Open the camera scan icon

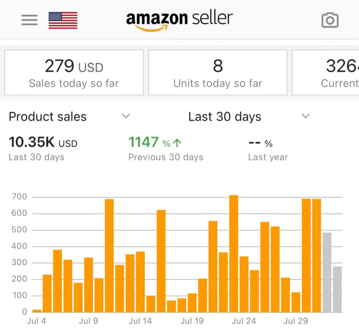(x=330, y=20)
